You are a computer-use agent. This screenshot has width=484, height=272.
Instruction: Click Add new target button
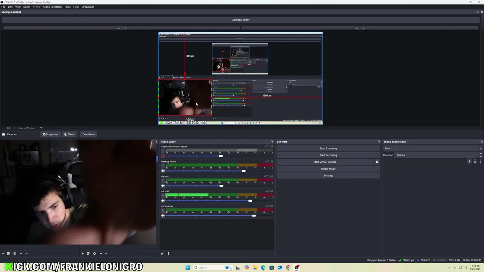pos(241,20)
